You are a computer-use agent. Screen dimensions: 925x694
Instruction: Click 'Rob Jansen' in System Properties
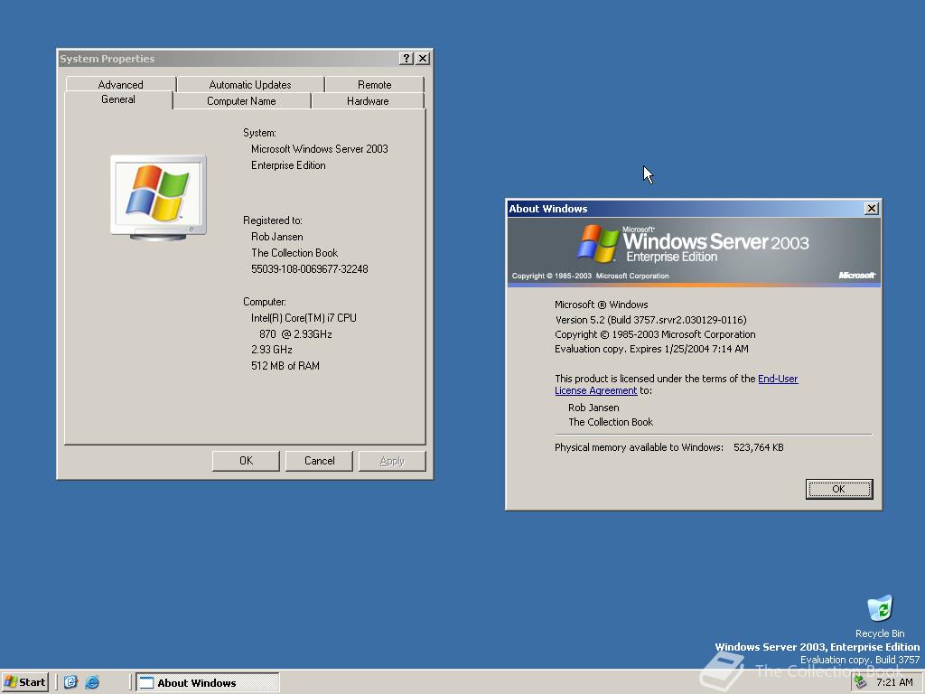(x=277, y=237)
